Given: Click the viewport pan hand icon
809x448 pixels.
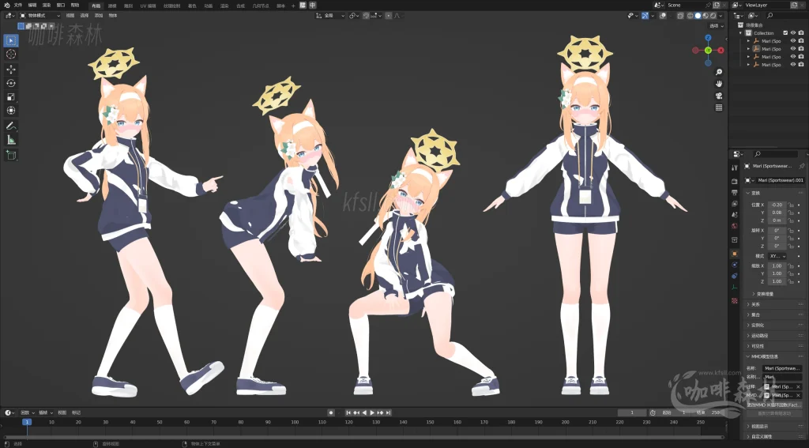Looking at the screenshot, I should click(x=719, y=84).
